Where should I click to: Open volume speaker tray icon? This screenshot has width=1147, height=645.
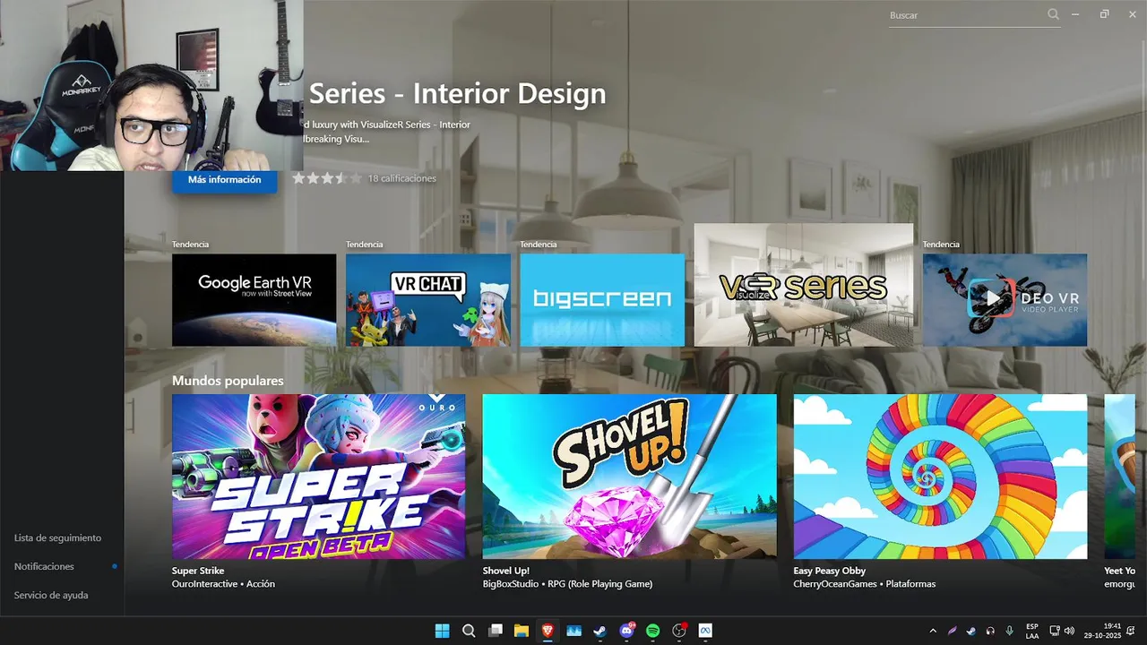[1069, 631]
